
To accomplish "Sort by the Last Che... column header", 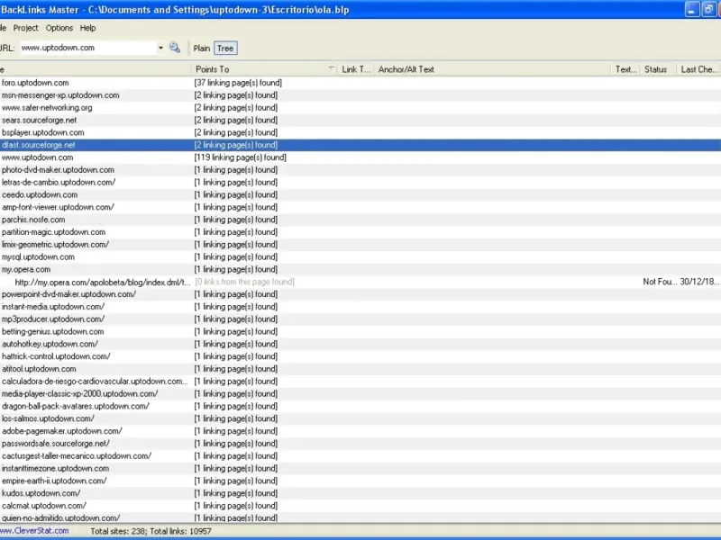I will pos(698,69).
